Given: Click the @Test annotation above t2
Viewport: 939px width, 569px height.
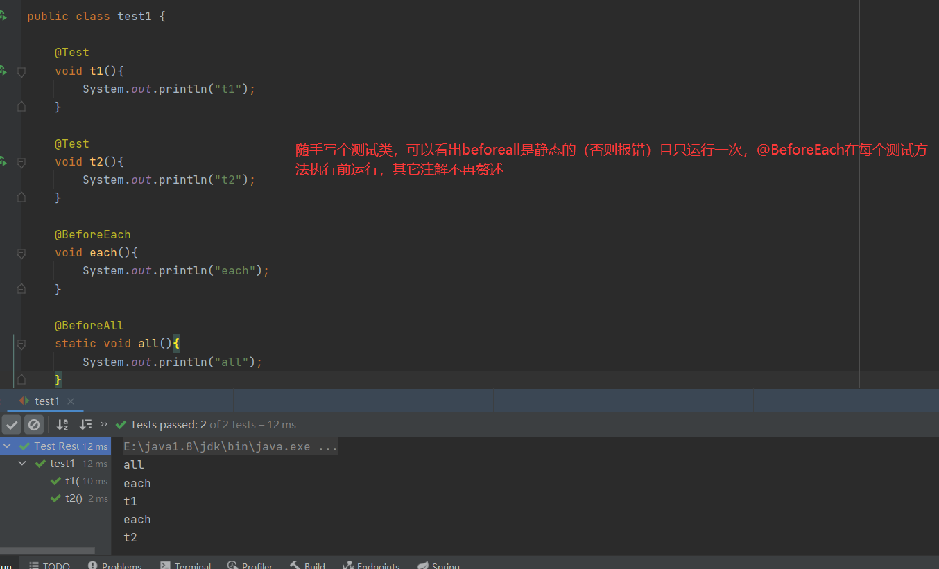Looking at the screenshot, I should point(72,143).
